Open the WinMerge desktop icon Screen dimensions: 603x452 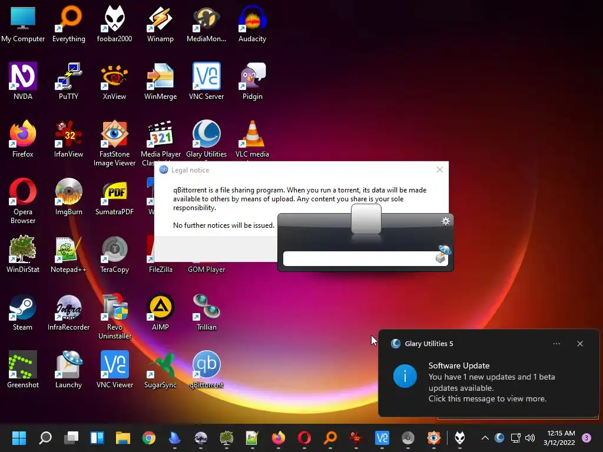(x=160, y=81)
